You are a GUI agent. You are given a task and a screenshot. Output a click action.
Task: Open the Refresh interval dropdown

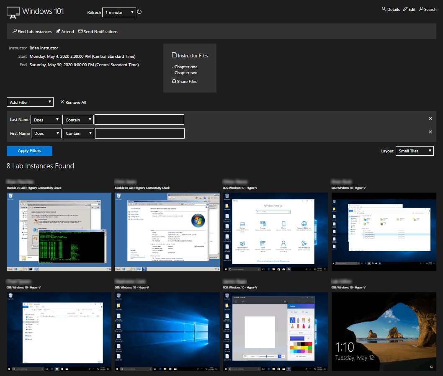119,13
